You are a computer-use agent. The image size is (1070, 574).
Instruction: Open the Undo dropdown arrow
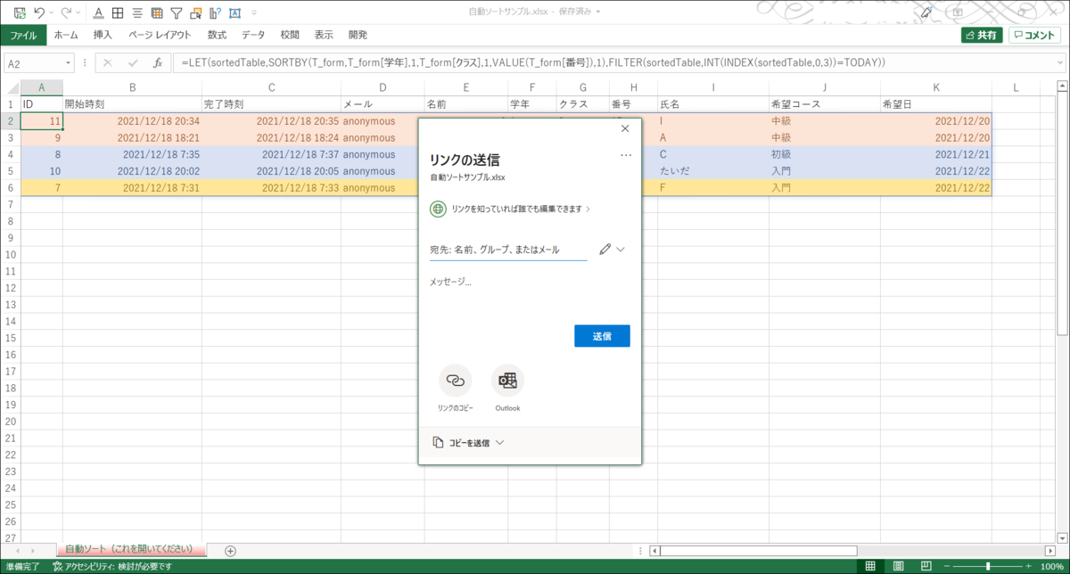pyautogui.click(x=51, y=12)
